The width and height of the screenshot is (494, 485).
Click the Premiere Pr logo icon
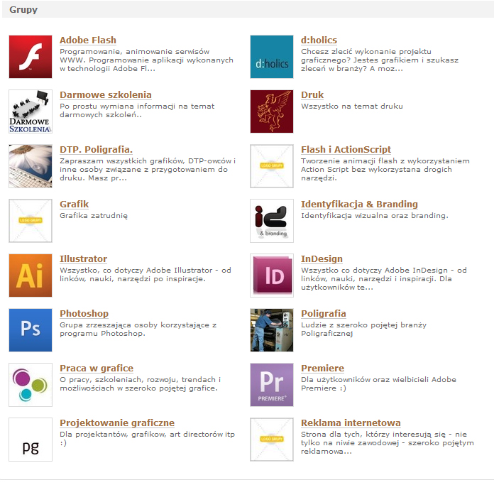click(272, 385)
